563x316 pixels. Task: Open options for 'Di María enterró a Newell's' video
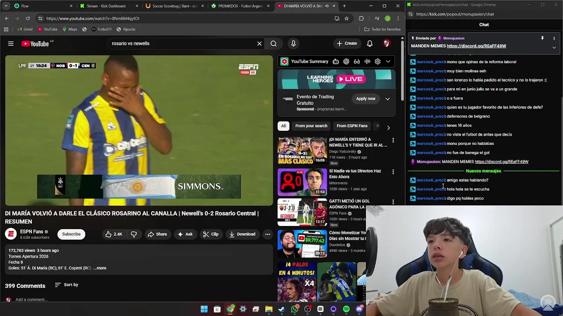click(393, 140)
